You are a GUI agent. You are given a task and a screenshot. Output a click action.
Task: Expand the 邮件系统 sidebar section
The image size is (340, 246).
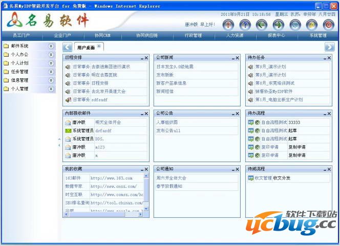(x=51, y=46)
